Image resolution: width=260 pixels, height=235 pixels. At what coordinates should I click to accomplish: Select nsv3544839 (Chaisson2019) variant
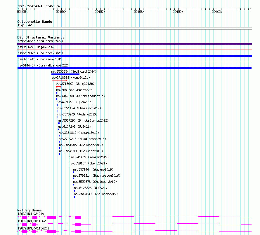[x=96, y=194]
